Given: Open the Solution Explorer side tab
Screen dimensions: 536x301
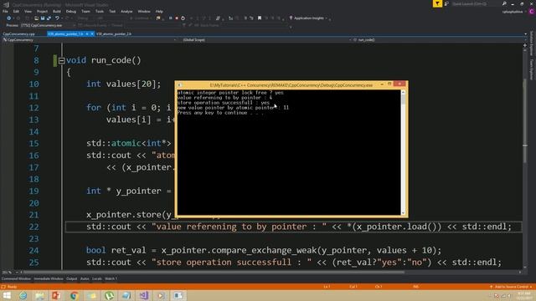Looking at the screenshot, I should click(x=532, y=43).
